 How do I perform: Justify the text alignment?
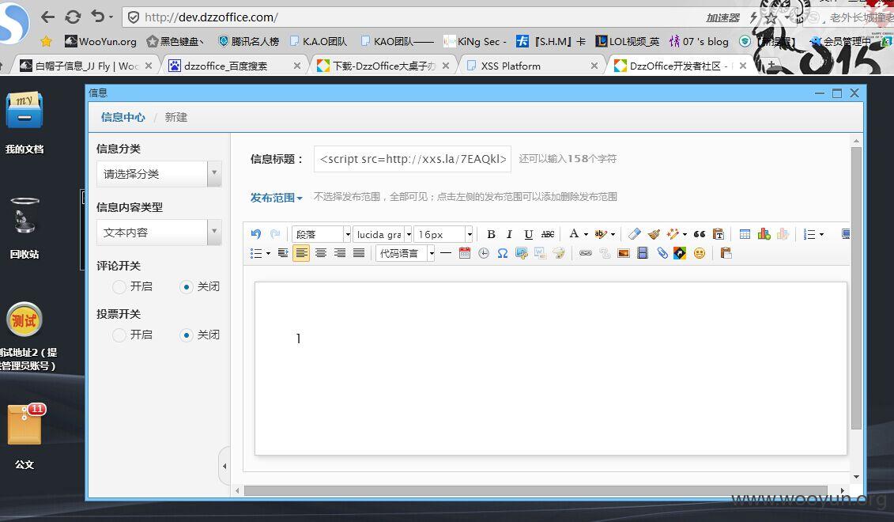[x=359, y=253]
